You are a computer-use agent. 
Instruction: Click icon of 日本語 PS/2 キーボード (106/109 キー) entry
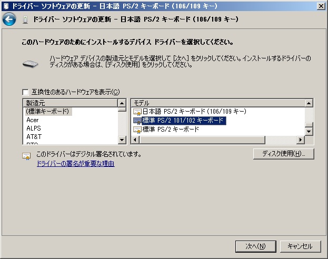coord(137,112)
